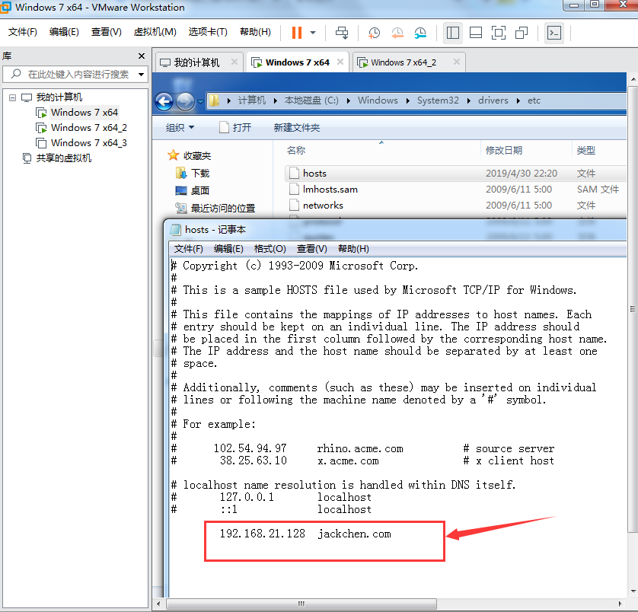Open Notepad's 编辑(E) menu
The width and height of the screenshot is (638, 612).
pos(228,249)
